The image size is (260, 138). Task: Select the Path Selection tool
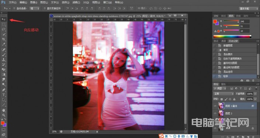[x=4, y=100]
